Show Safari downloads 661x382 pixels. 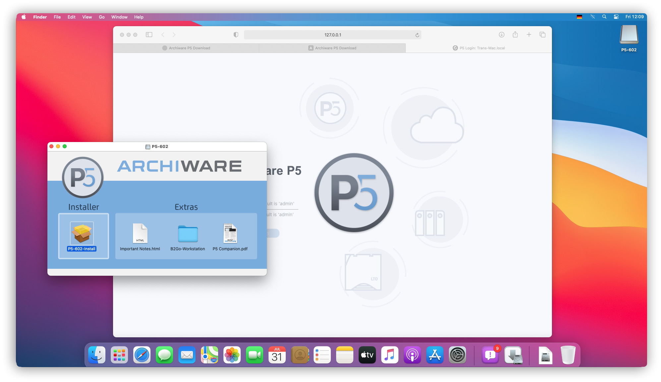tap(502, 35)
